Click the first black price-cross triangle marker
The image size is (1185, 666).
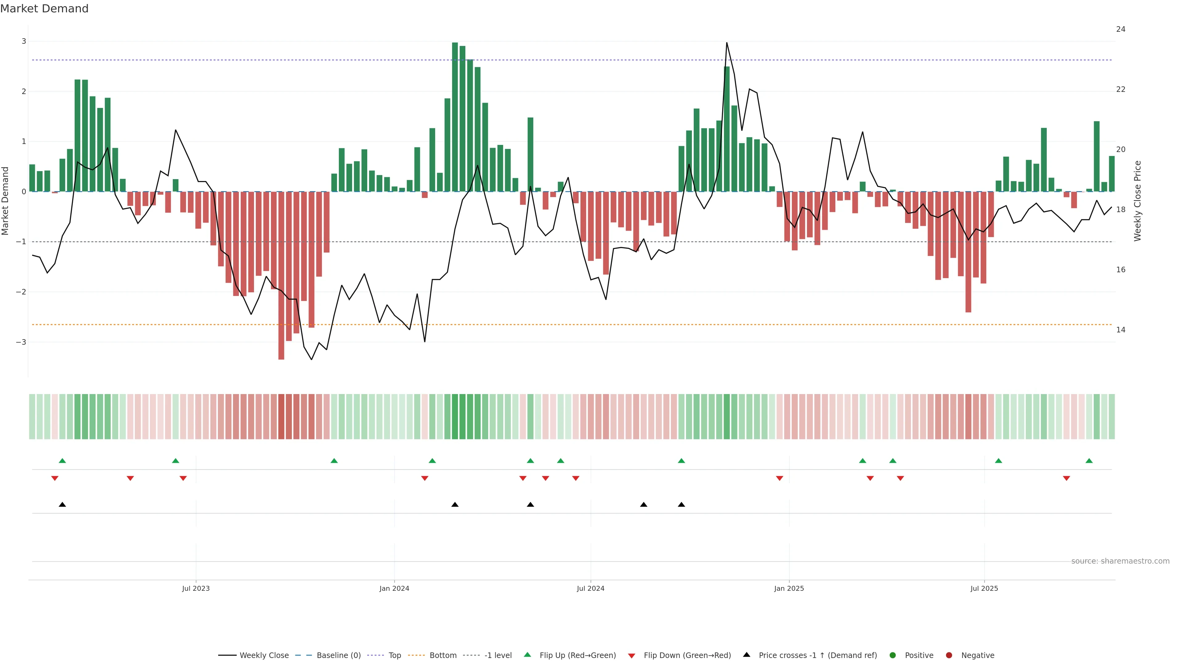click(63, 505)
